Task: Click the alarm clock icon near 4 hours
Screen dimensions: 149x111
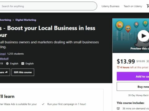Action: pos(118,67)
